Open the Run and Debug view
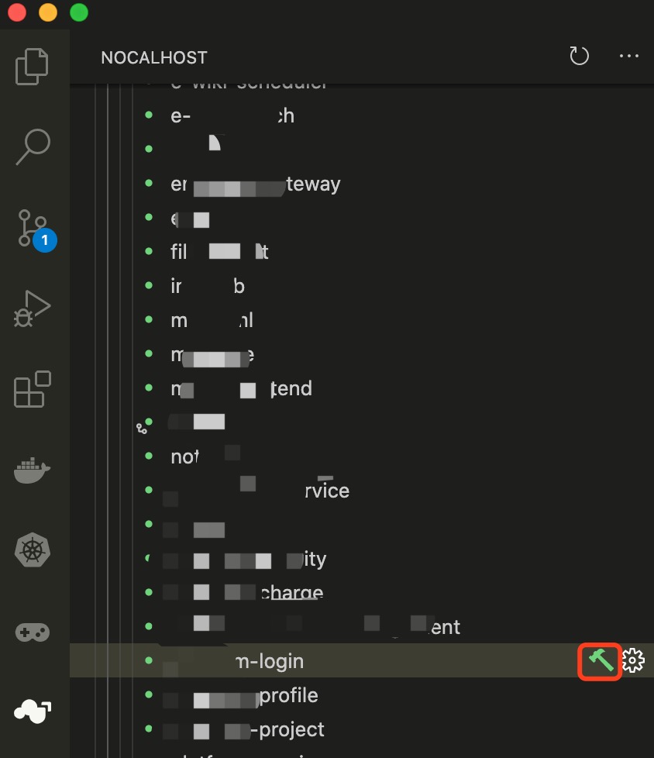Image resolution: width=654 pixels, height=758 pixels. (33, 308)
